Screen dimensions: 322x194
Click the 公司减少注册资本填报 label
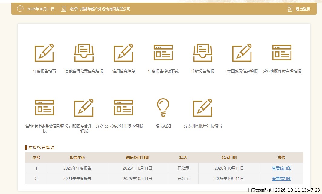[123, 126]
